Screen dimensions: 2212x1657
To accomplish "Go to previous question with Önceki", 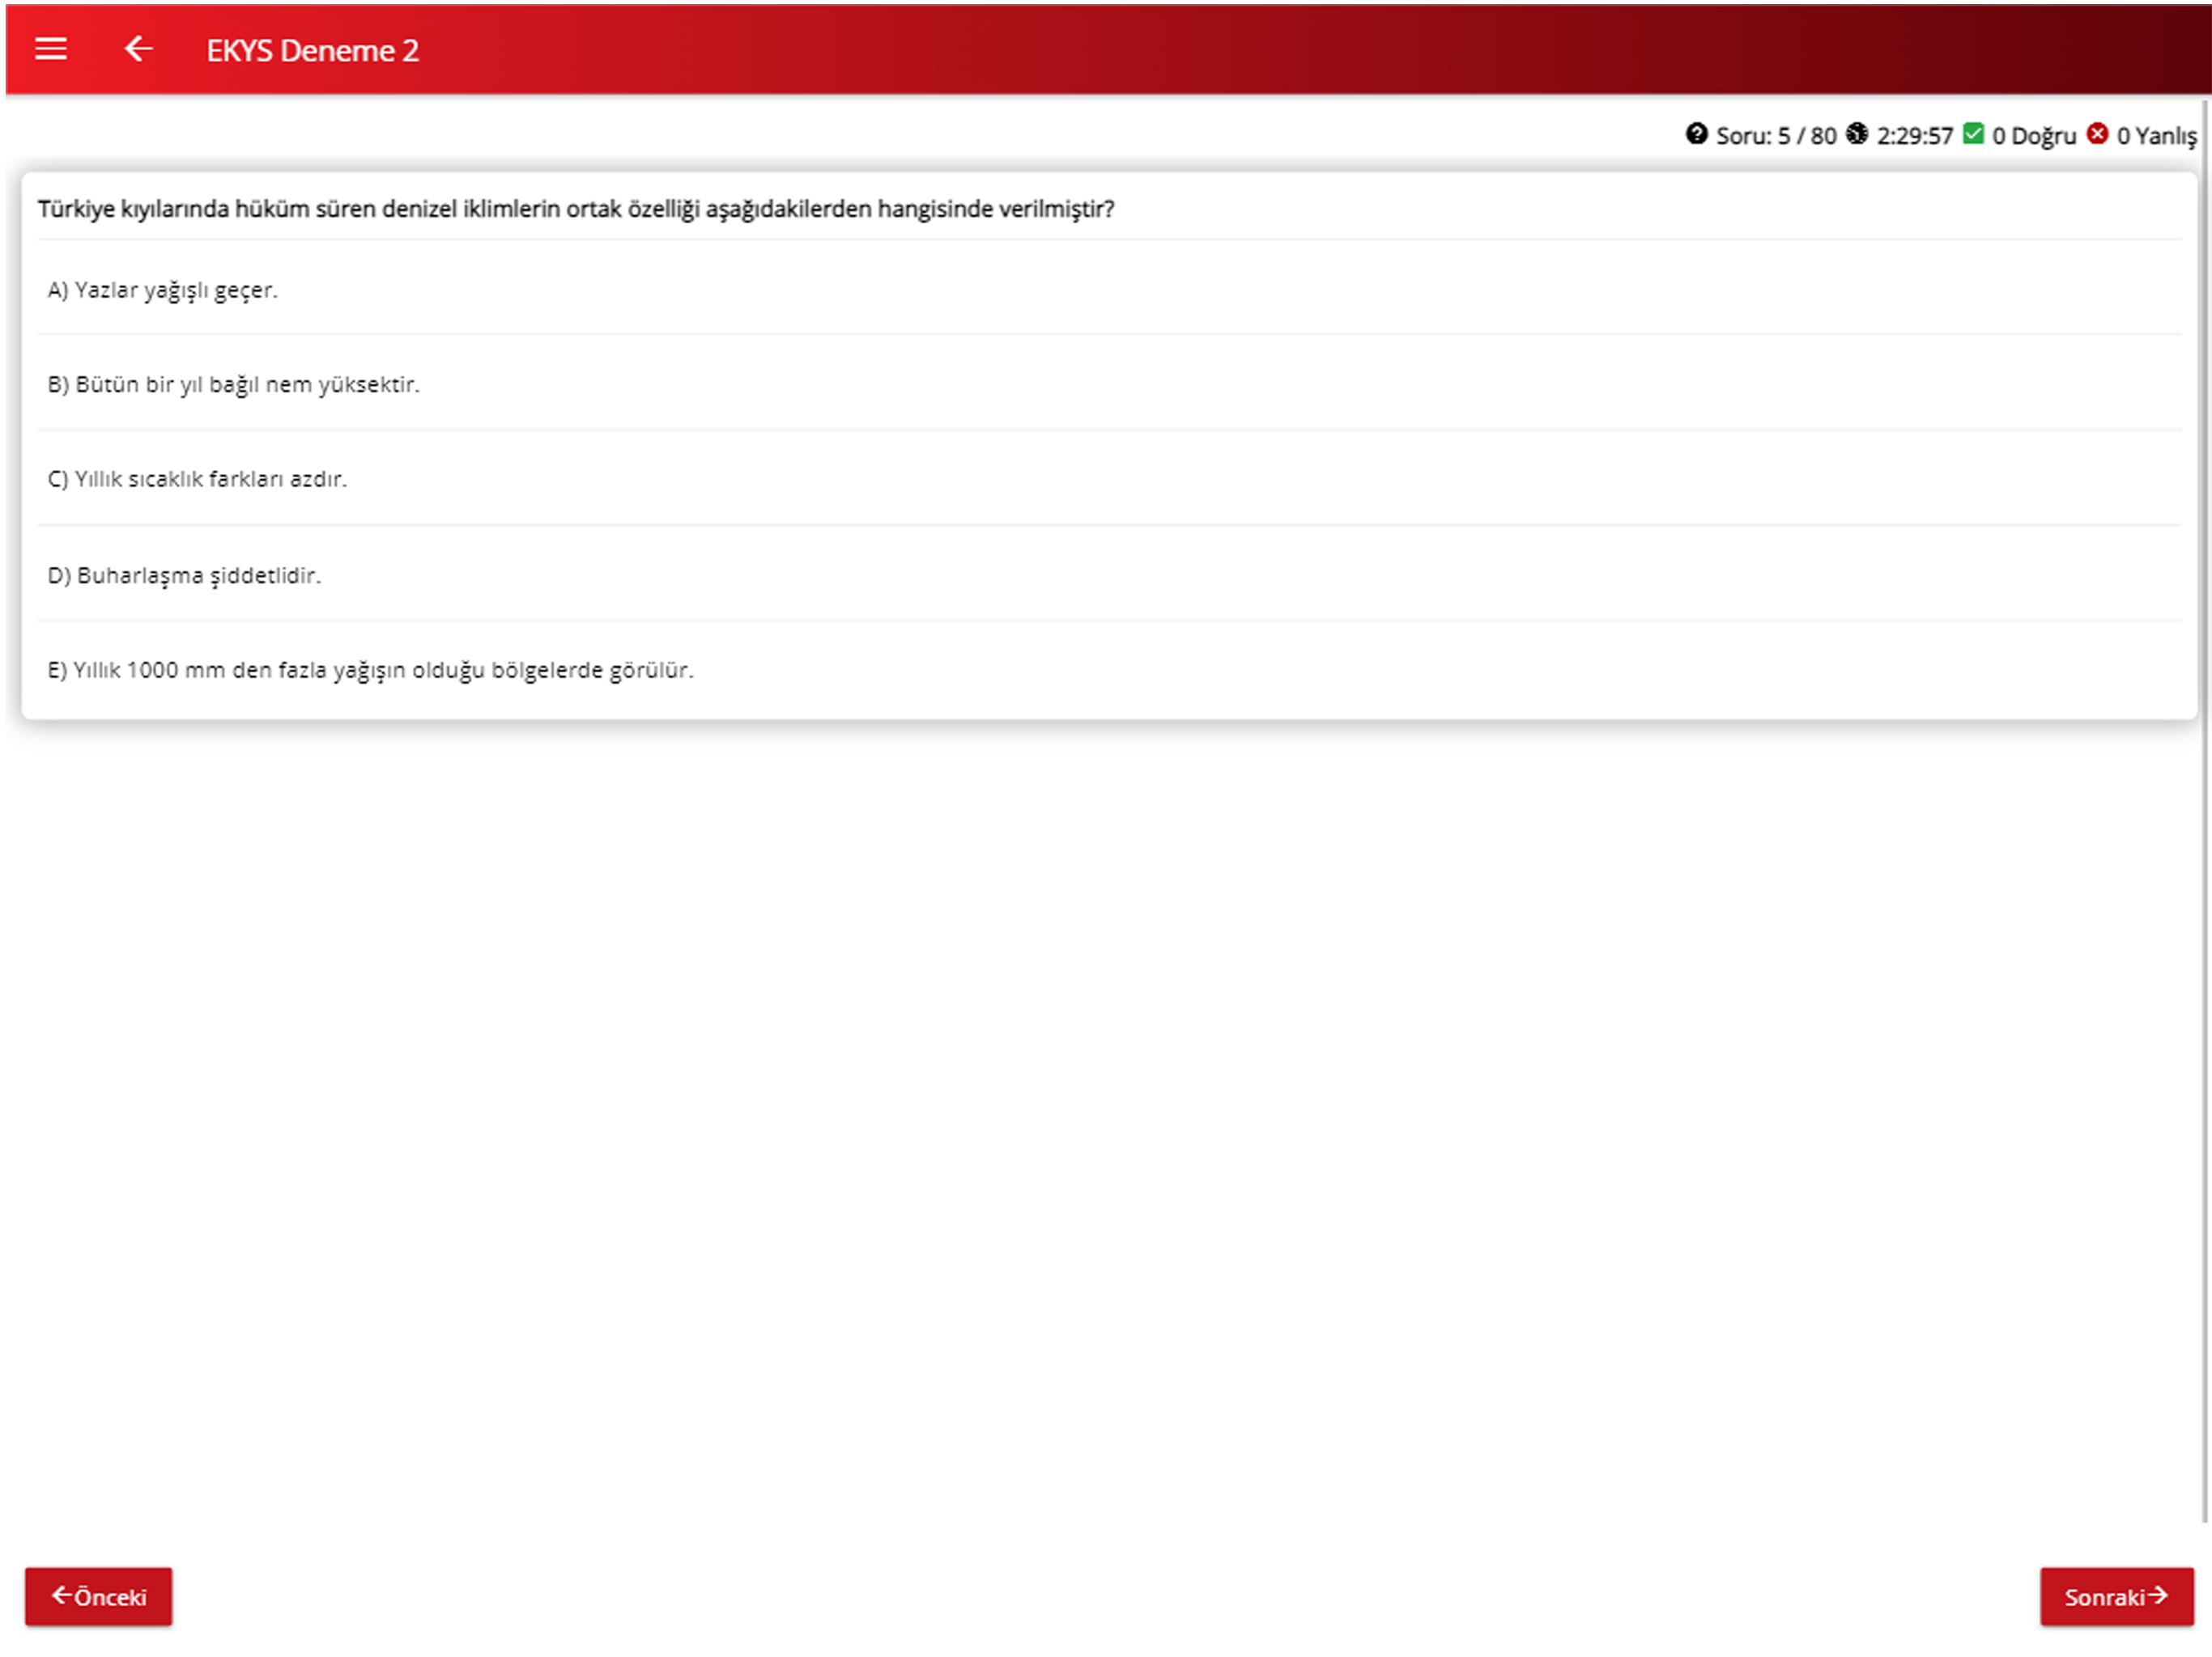I will click(99, 1596).
